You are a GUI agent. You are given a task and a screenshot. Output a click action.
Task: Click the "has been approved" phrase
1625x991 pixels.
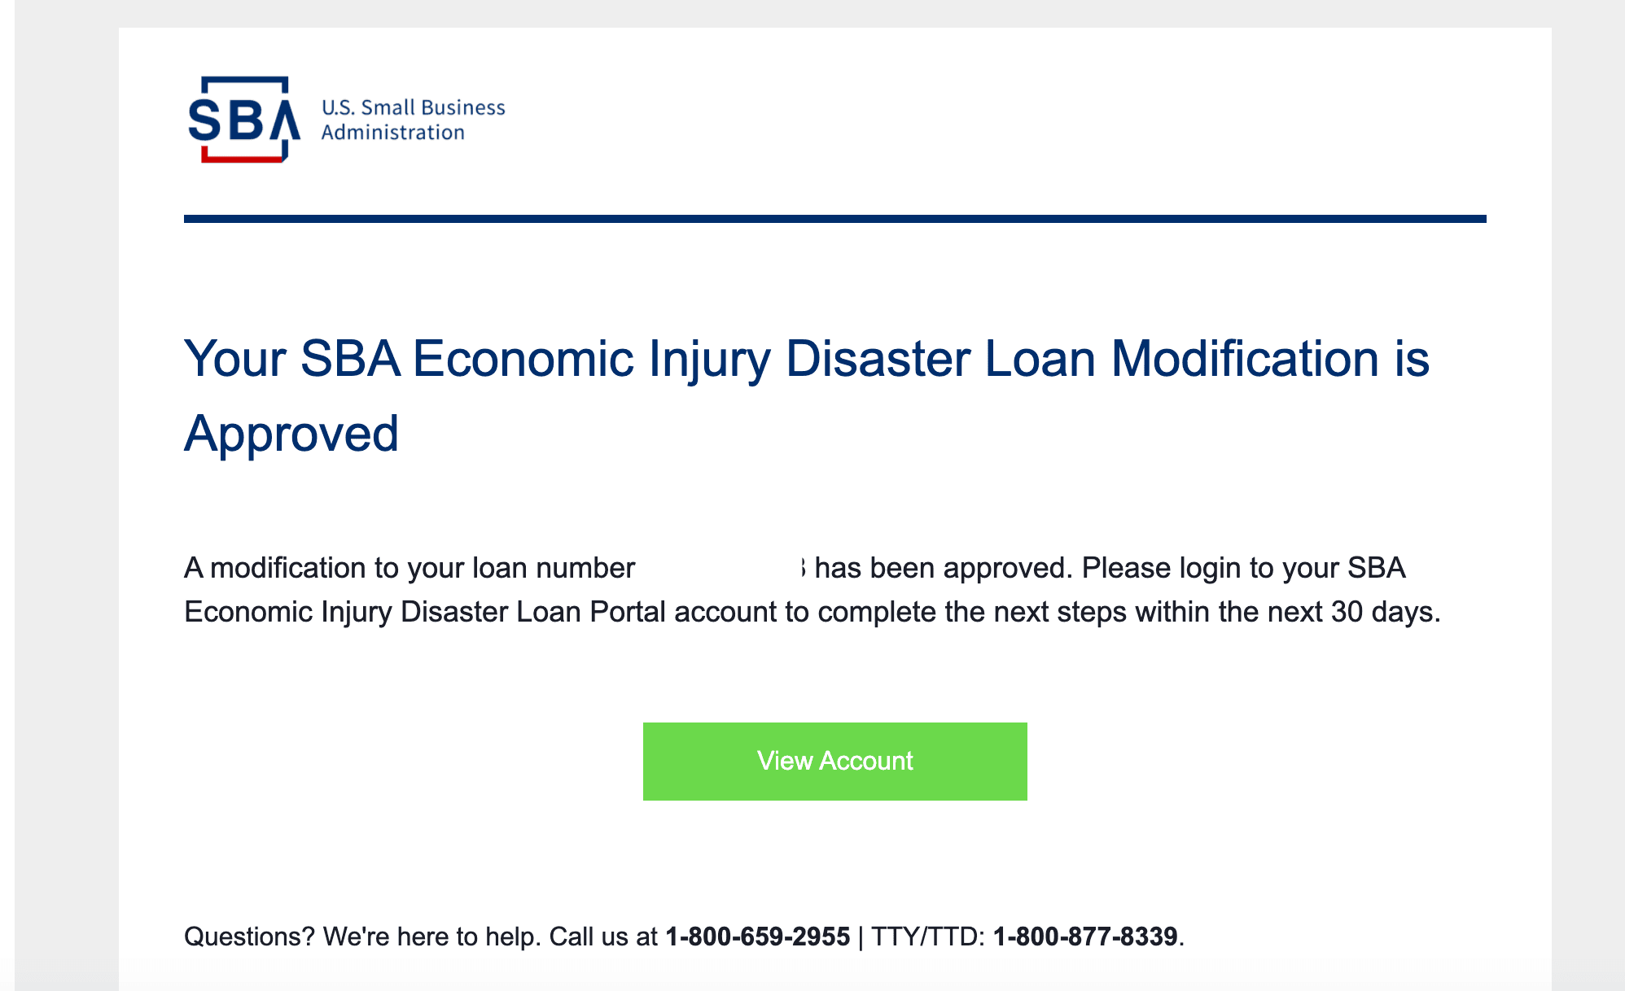[x=940, y=567]
